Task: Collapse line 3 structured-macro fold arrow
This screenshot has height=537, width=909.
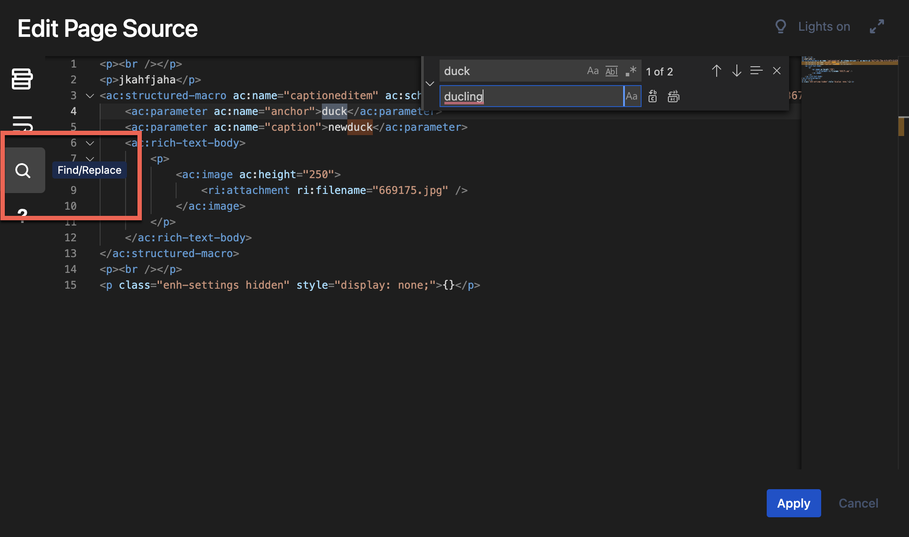Action: point(90,96)
